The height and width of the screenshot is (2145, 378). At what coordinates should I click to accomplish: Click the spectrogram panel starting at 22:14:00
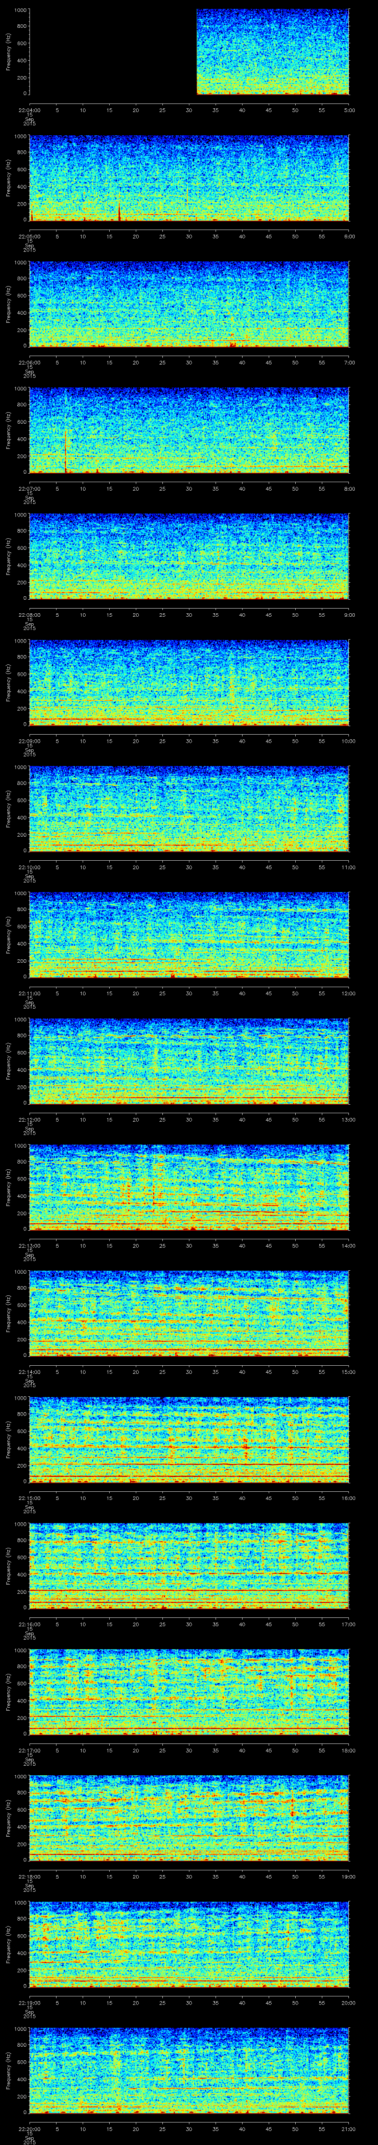(x=189, y=1313)
